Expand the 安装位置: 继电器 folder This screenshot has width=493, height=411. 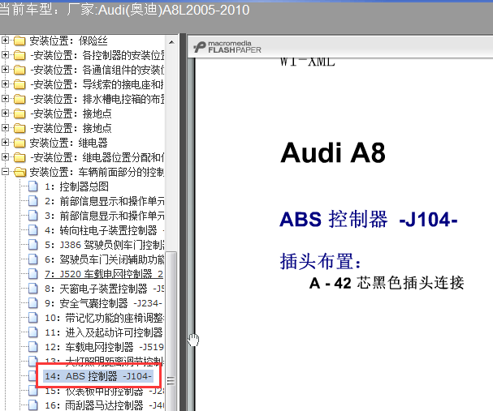5,142
